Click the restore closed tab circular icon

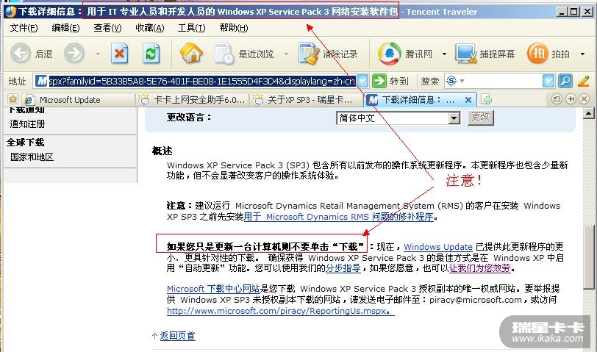[x=557, y=99]
